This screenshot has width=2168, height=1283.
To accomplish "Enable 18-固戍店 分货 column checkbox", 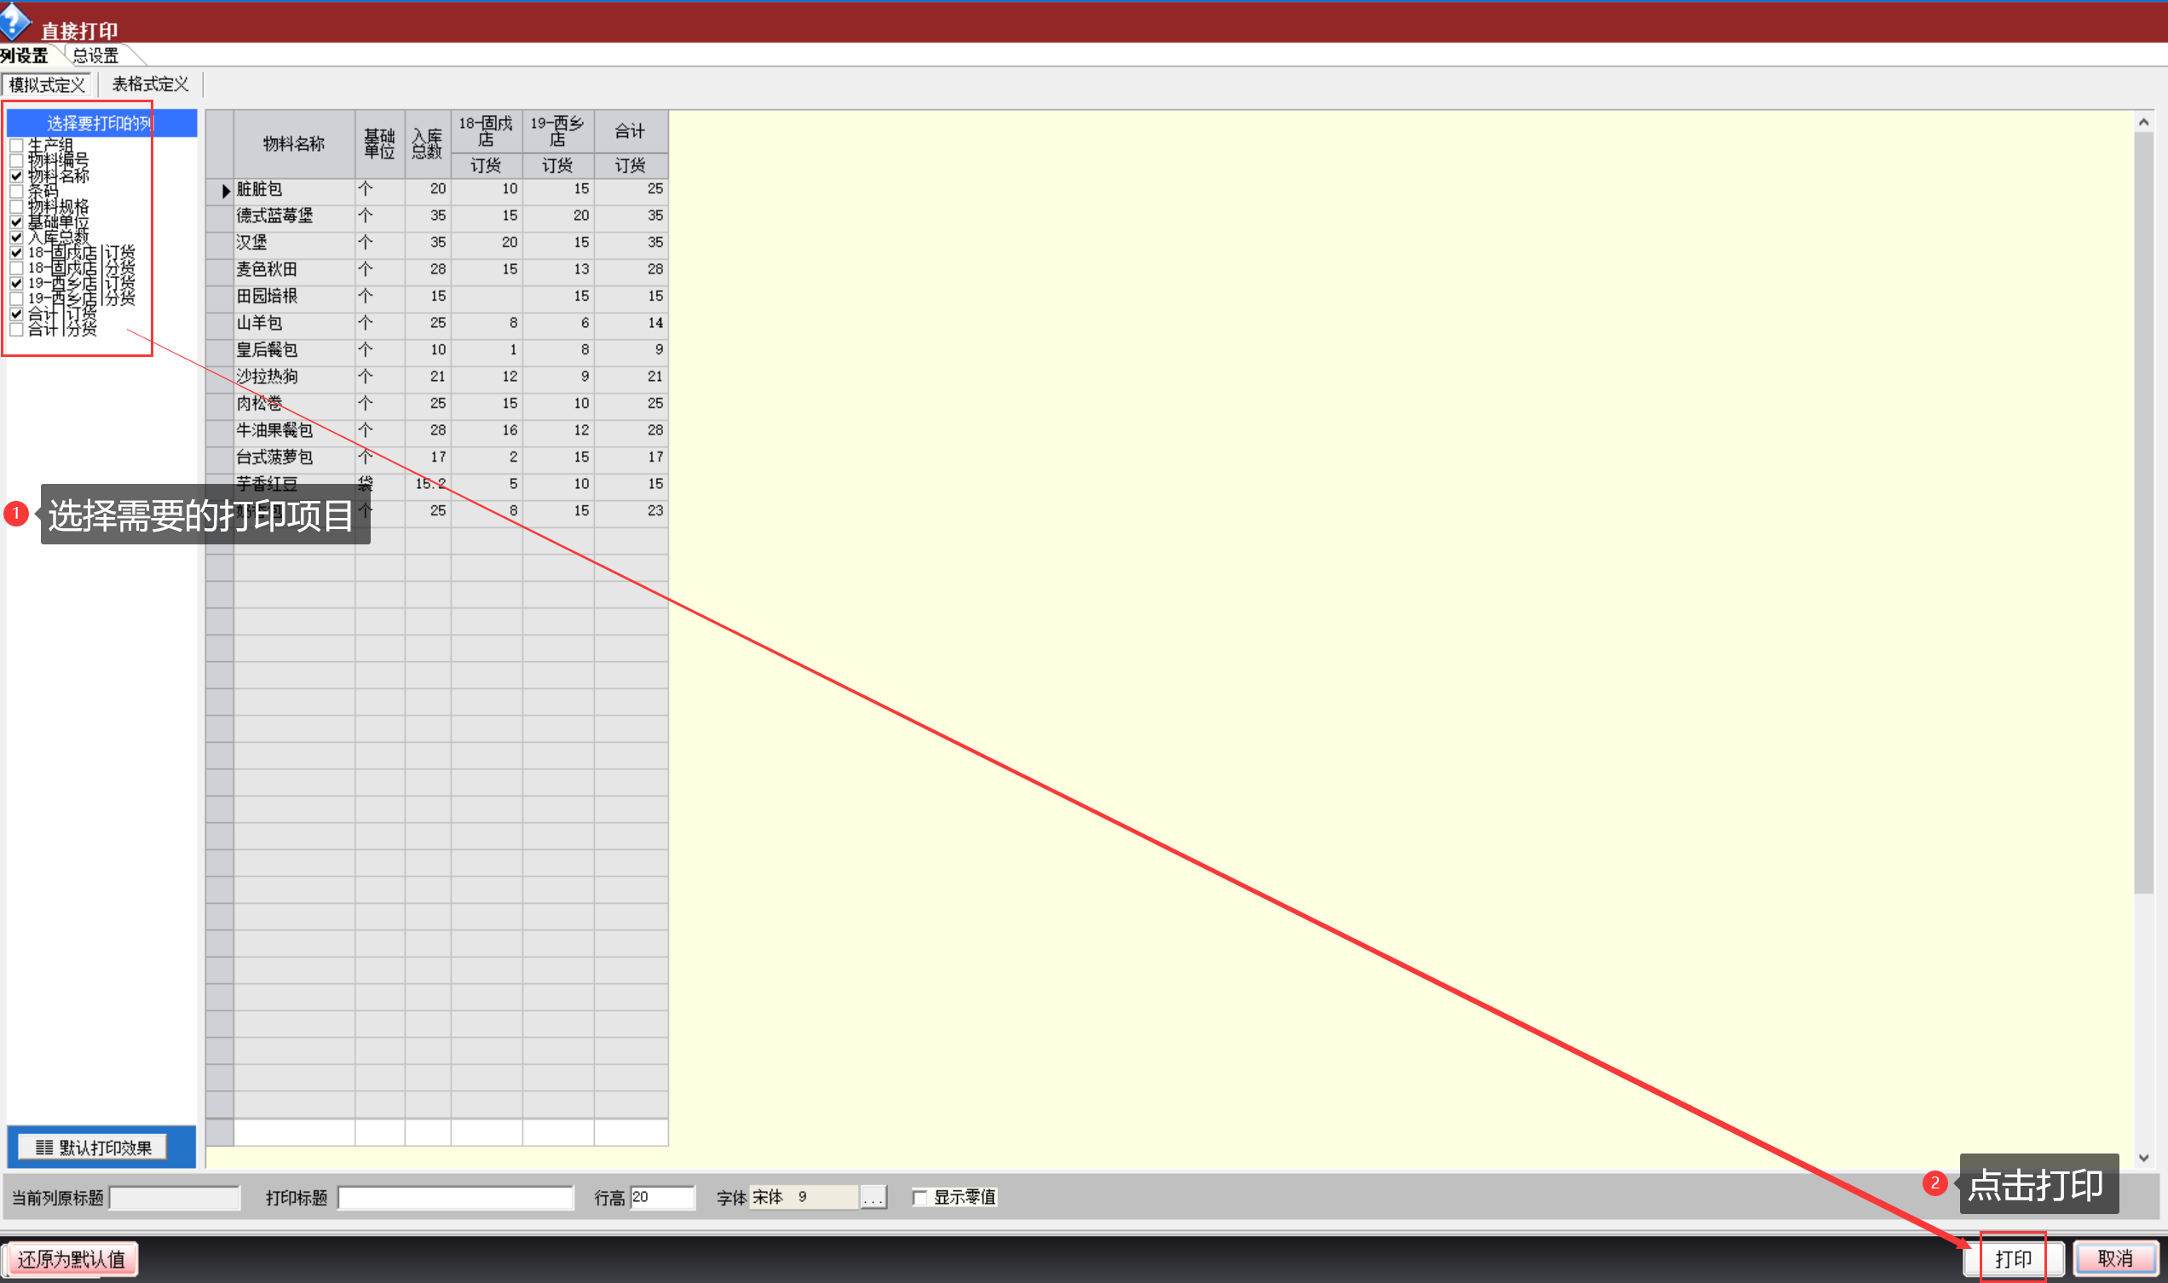I will pyautogui.click(x=16, y=268).
